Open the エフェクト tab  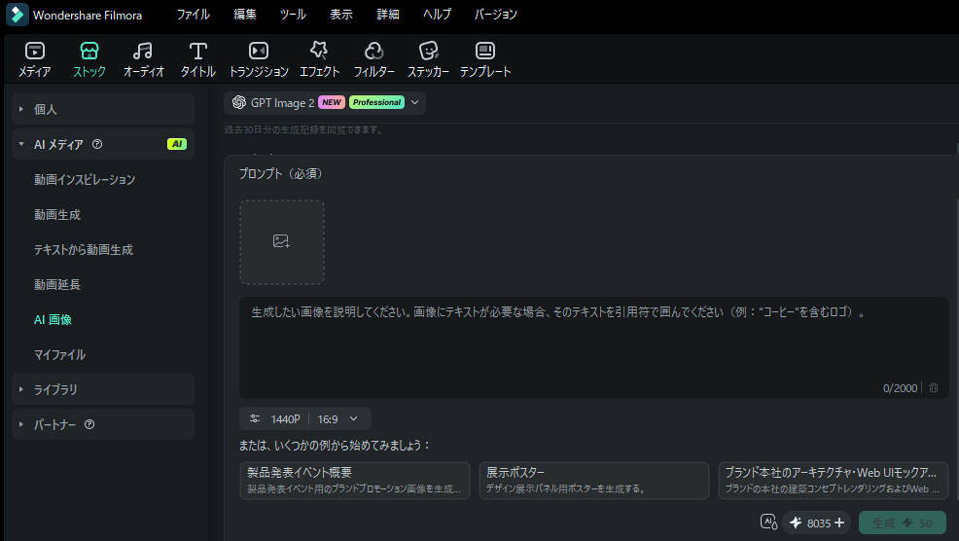point(319,60)
